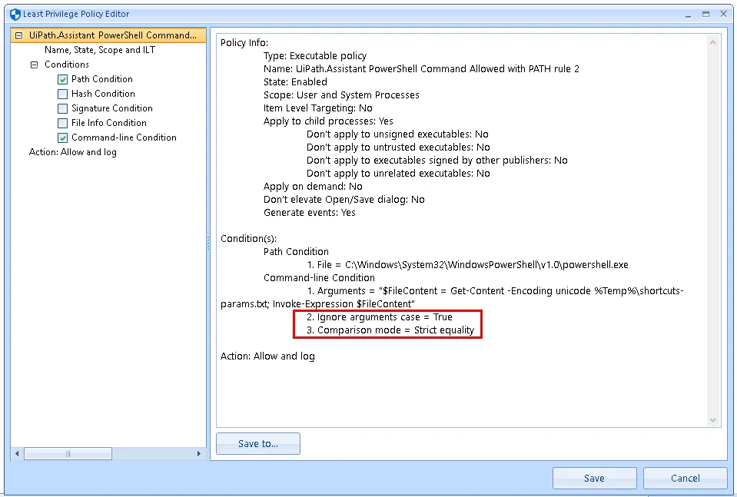Uncheck the Command-line Condition checkbox
Viewport: 737px width, 497px height.
click(x=63, y=138)
